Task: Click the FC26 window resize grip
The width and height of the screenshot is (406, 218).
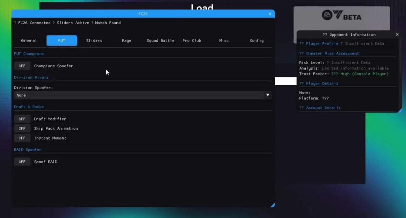Action: click(273, 205)
